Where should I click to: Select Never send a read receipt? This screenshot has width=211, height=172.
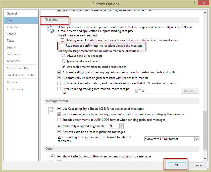(64, 61)
